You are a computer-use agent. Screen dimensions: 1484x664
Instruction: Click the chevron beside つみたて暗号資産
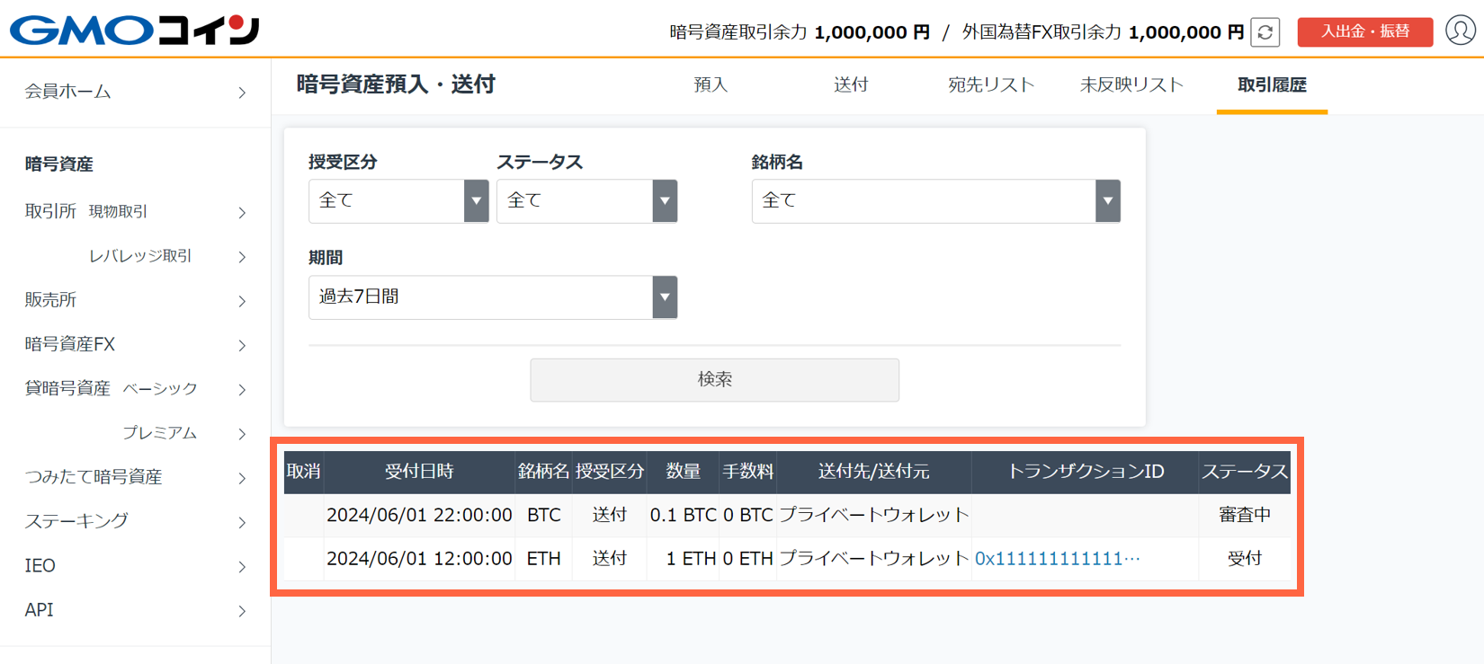[242, 478]
